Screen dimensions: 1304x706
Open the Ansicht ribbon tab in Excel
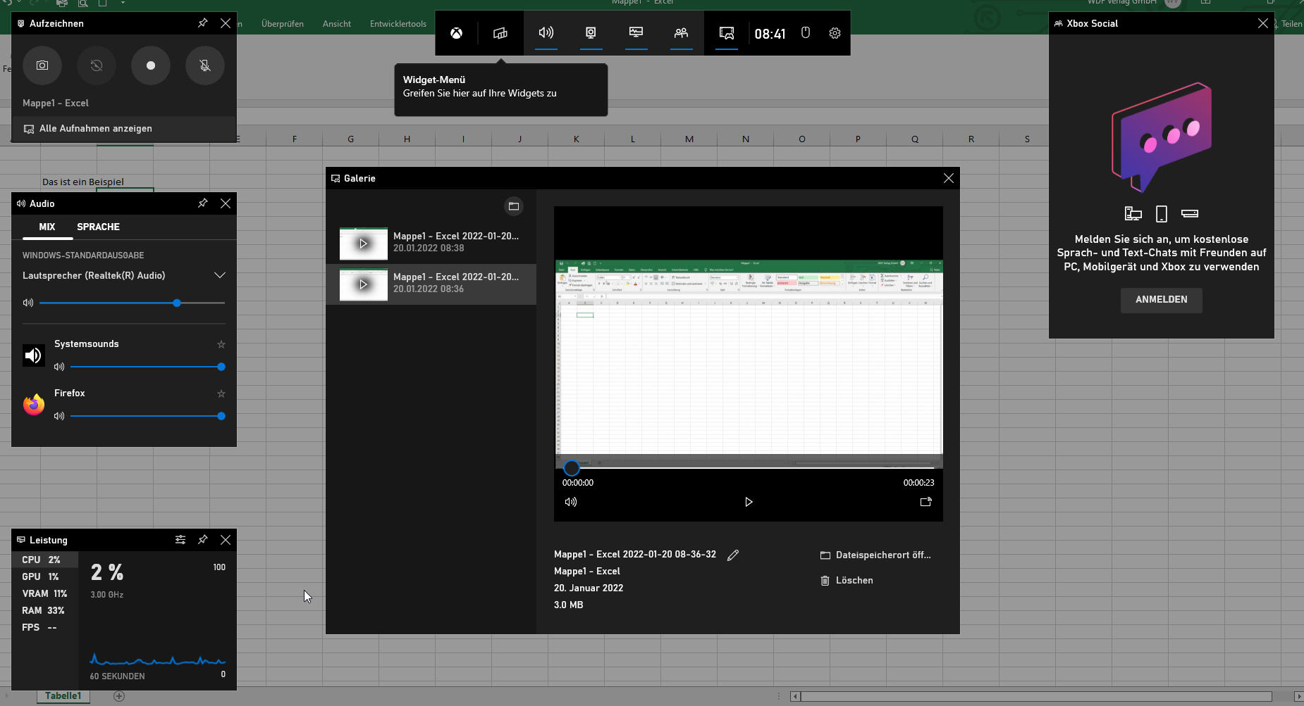tap(337, 24)
